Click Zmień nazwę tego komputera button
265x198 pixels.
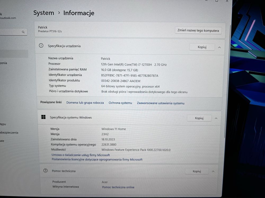click(x=198, y=30)
